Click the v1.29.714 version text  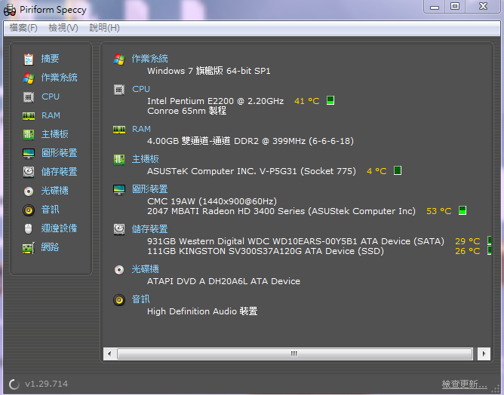[x=47, y=384]
